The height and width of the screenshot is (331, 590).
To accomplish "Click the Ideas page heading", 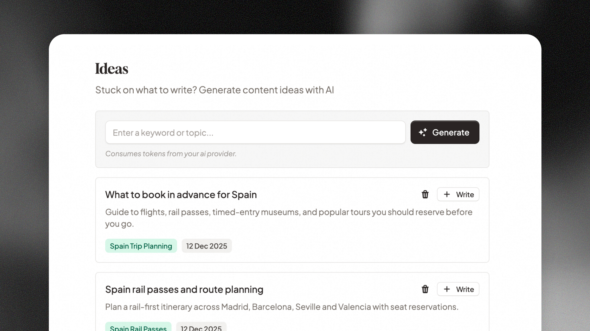I will click(x=112, y=69).
